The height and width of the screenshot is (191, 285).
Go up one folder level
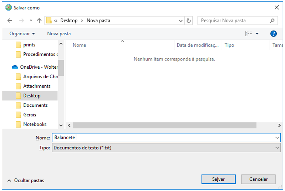click(x=39, y=21)
